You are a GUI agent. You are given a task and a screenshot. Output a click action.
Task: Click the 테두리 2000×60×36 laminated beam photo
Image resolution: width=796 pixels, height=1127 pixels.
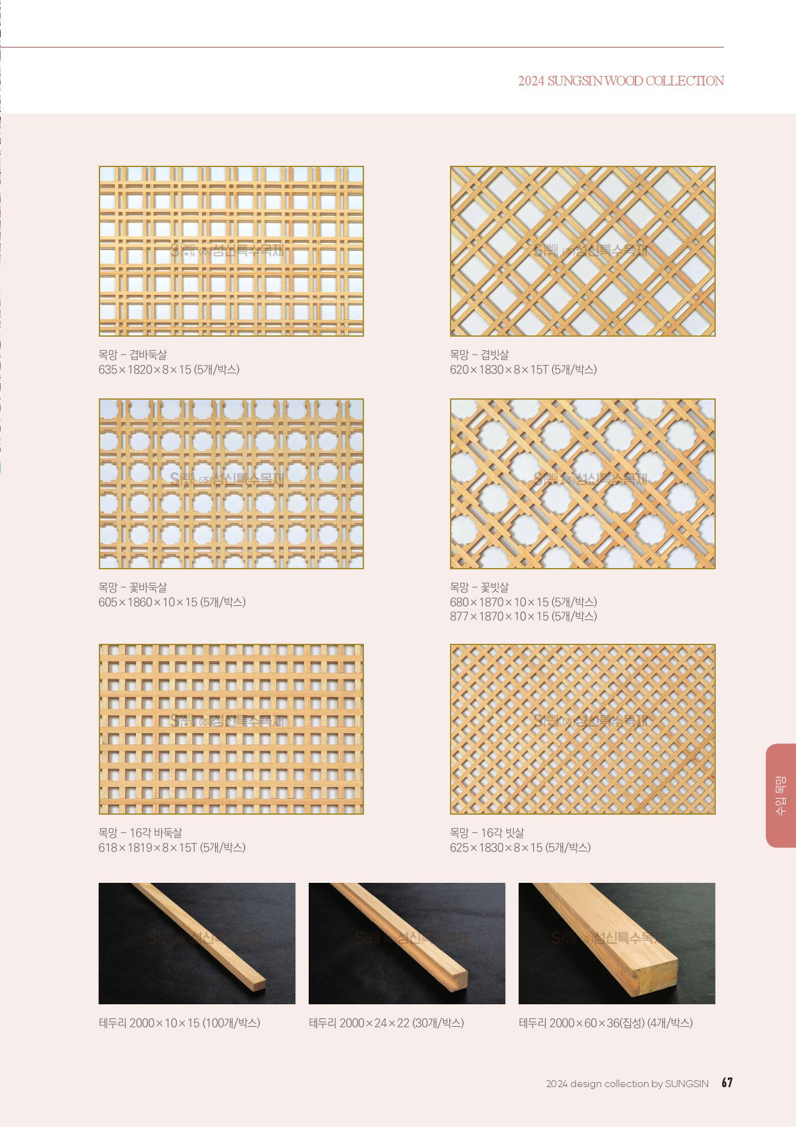(617, 943)
